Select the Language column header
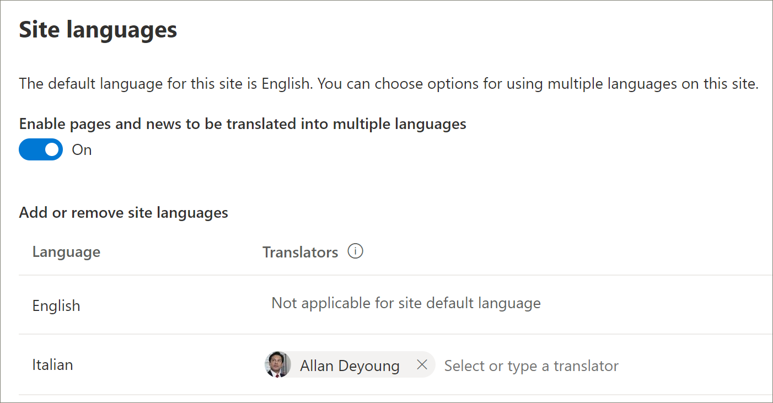Viewport: 773px width, 403px height. (x=66, y=251)
